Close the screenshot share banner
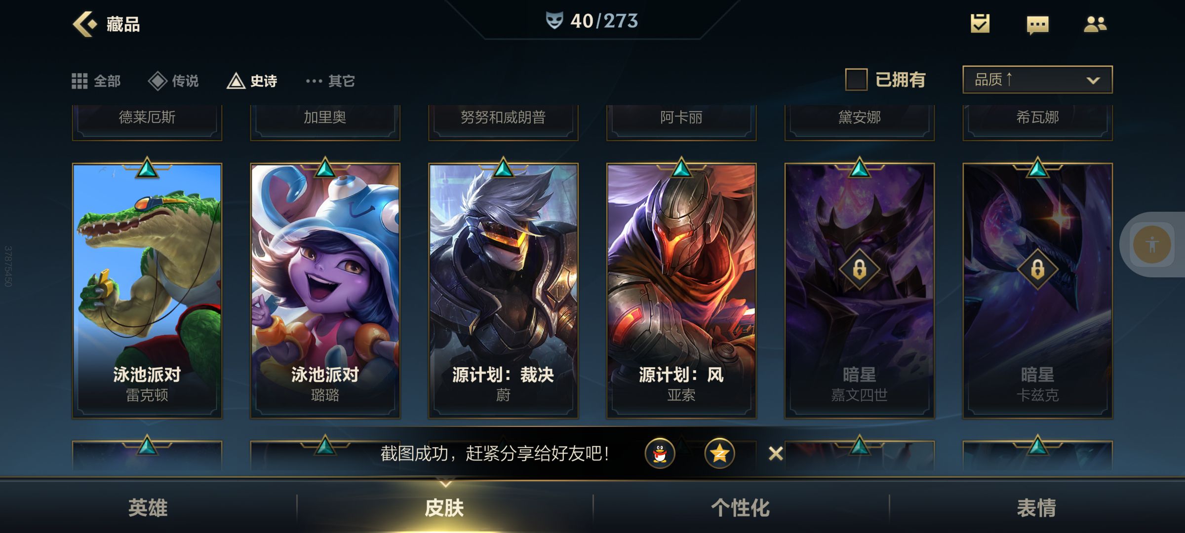Viewport: 1185px width, 533px height. 776,453
